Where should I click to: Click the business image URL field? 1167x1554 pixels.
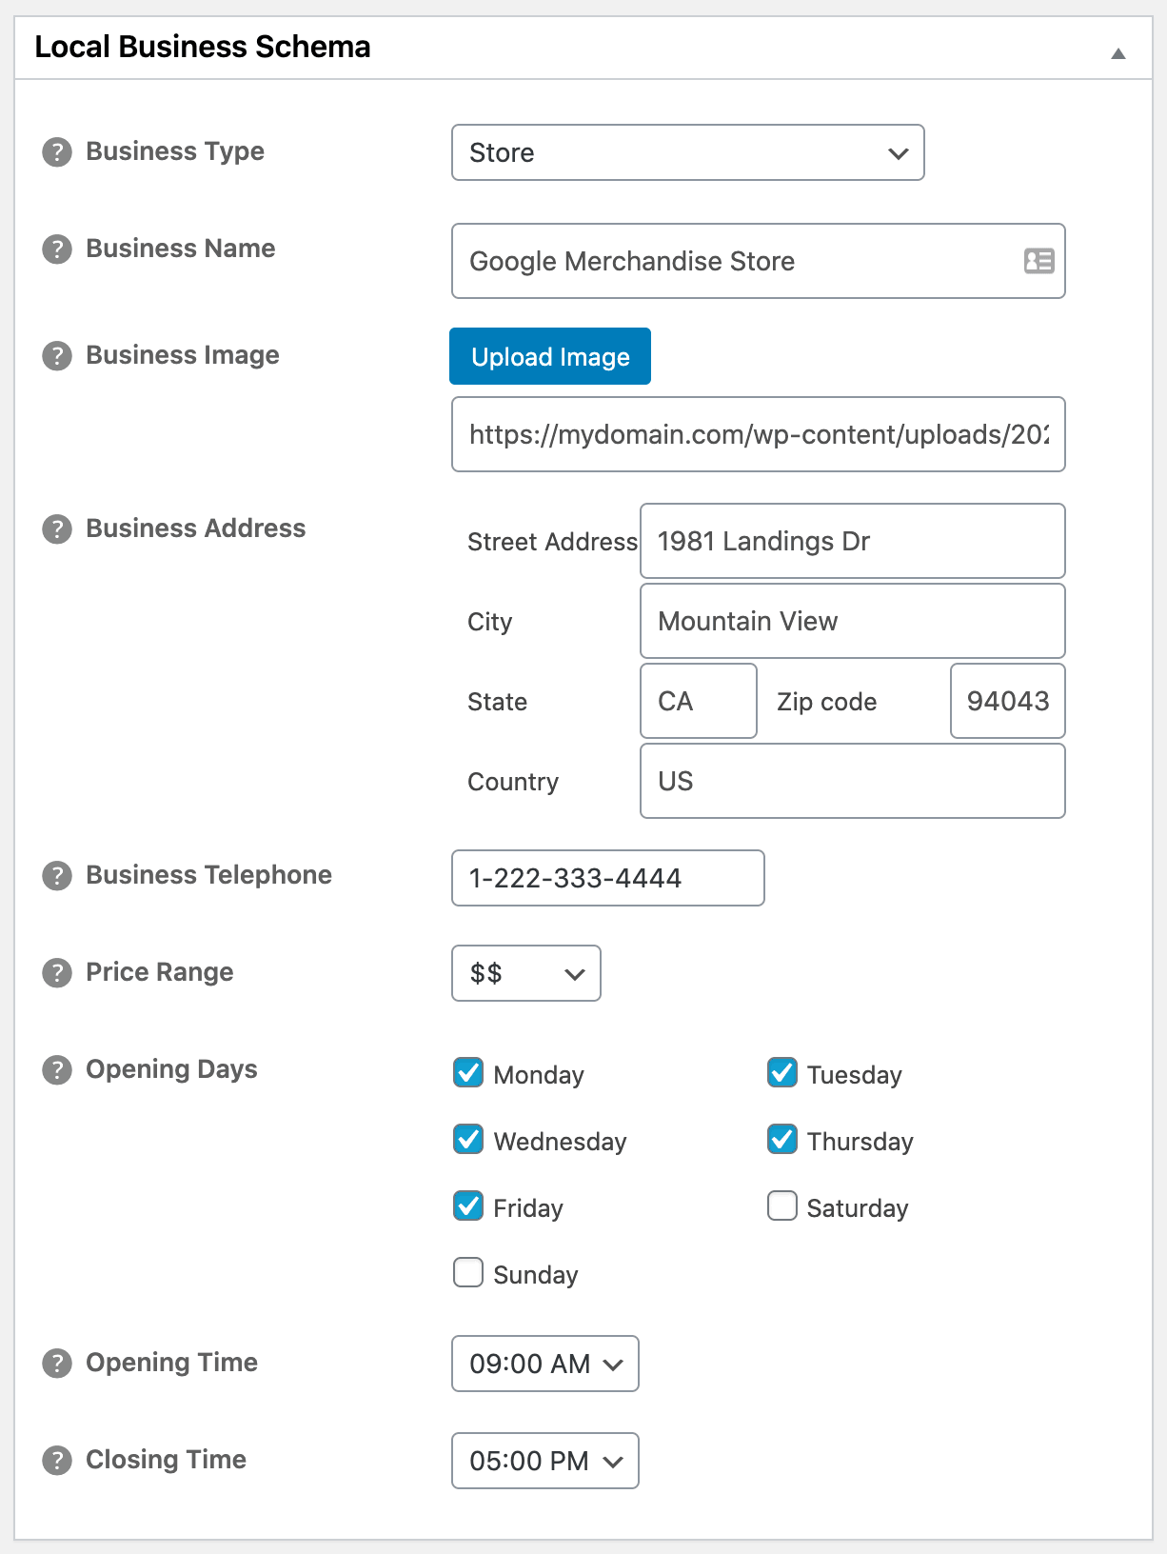point(759,434)
